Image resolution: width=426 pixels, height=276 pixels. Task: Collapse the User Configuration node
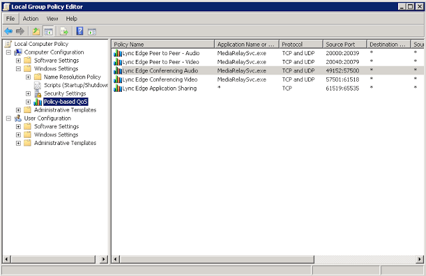click(8, 118)
